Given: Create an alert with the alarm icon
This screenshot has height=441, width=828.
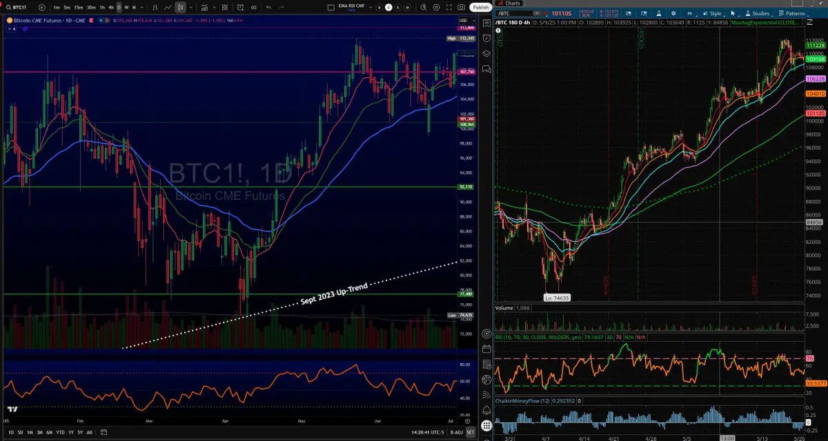Looking at the screenshot, I should [241, 7].
